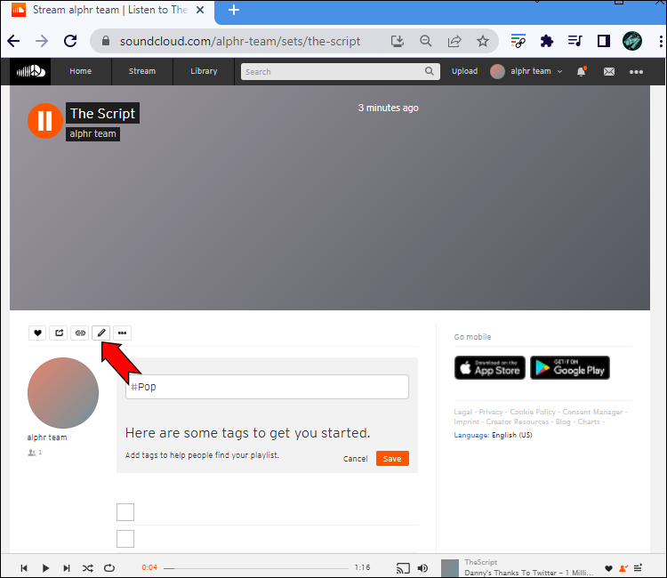This screenshot has height=578, width=667.
Task: Open the App Store download badge
Action: tap(490, 367)
